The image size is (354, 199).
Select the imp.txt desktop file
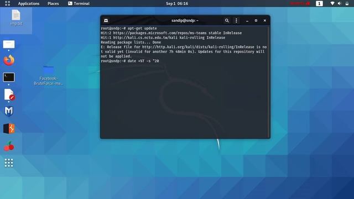pyautogui.click(x=16, y=18)
